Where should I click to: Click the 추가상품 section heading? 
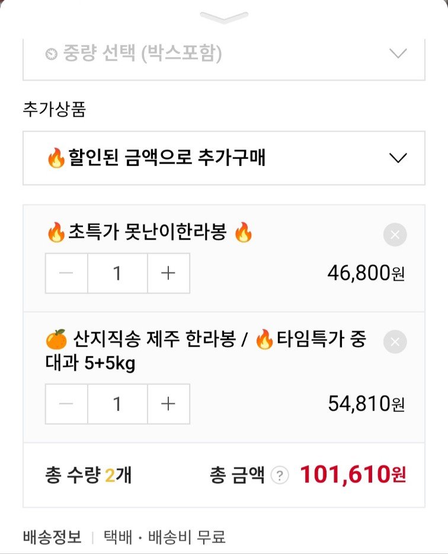(54, 110)
